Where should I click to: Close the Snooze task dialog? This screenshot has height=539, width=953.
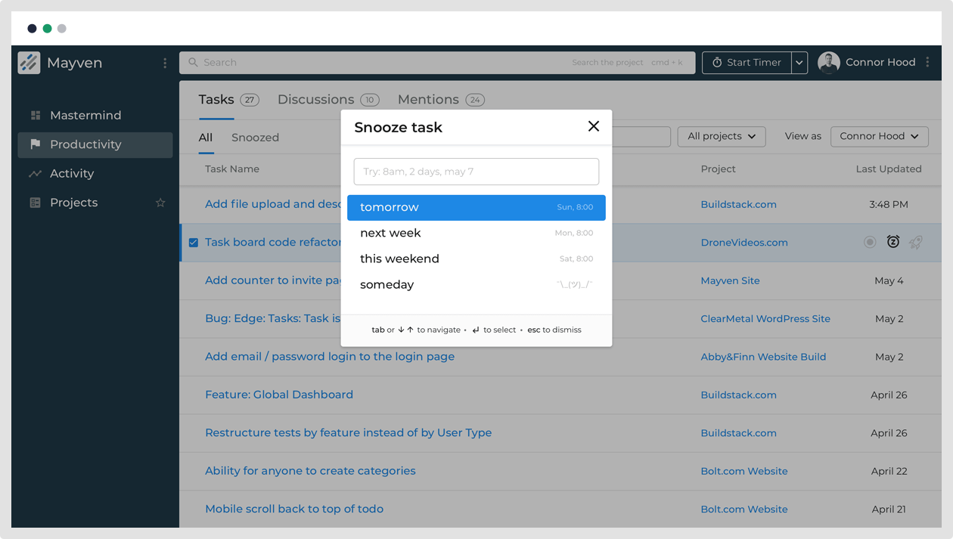pyautogui.click(x=594, y=126)
